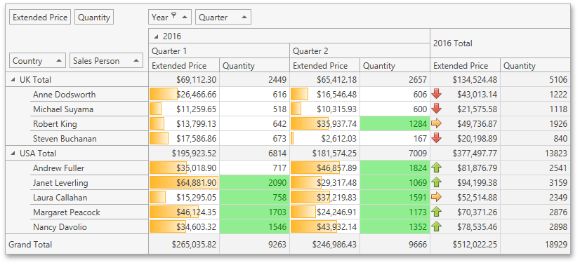Click UK Total quantity cell 5106
Screen dimensions: 580x265
pos(535,79)
